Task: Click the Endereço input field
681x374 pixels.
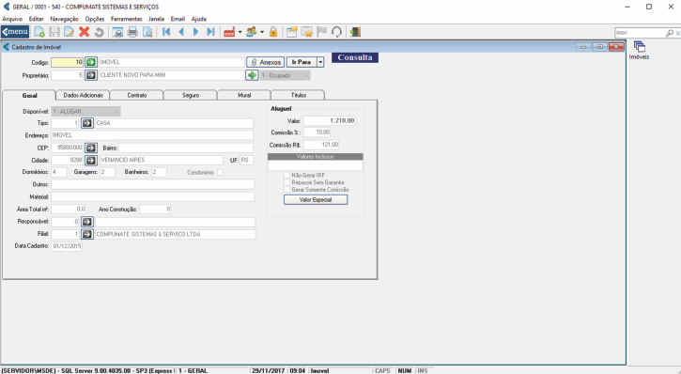Action: tap(152, 135)
